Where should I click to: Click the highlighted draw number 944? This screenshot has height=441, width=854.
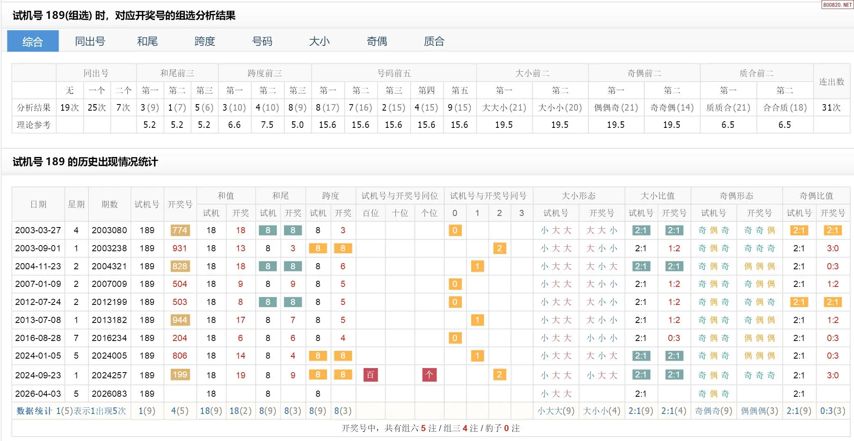tap(180, 320)
